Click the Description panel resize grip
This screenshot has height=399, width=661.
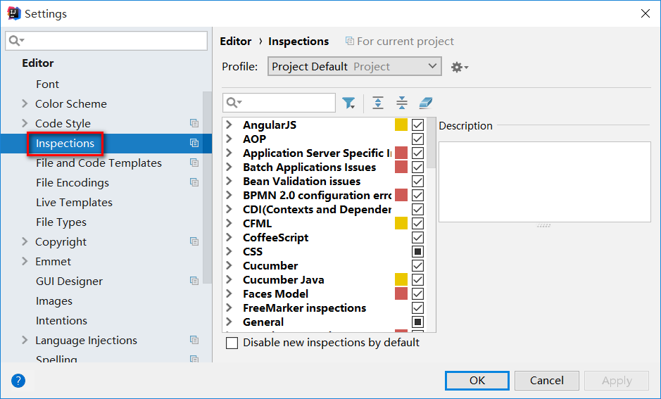[x=544, y=226]
